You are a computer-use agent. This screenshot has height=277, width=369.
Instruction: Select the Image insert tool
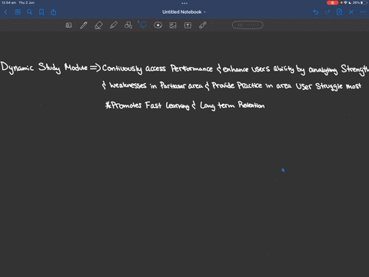coord(173,25)
